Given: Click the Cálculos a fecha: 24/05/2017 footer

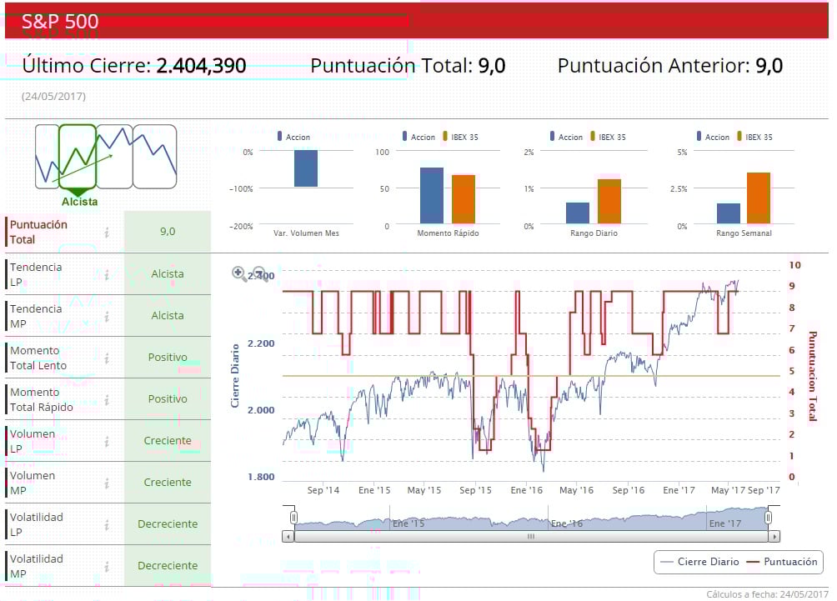Looking at the screenshot, I should click(768, 594).
